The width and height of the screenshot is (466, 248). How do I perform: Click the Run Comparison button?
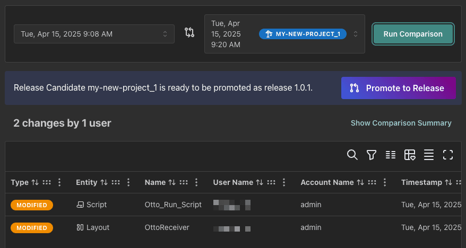click(413, 34)
